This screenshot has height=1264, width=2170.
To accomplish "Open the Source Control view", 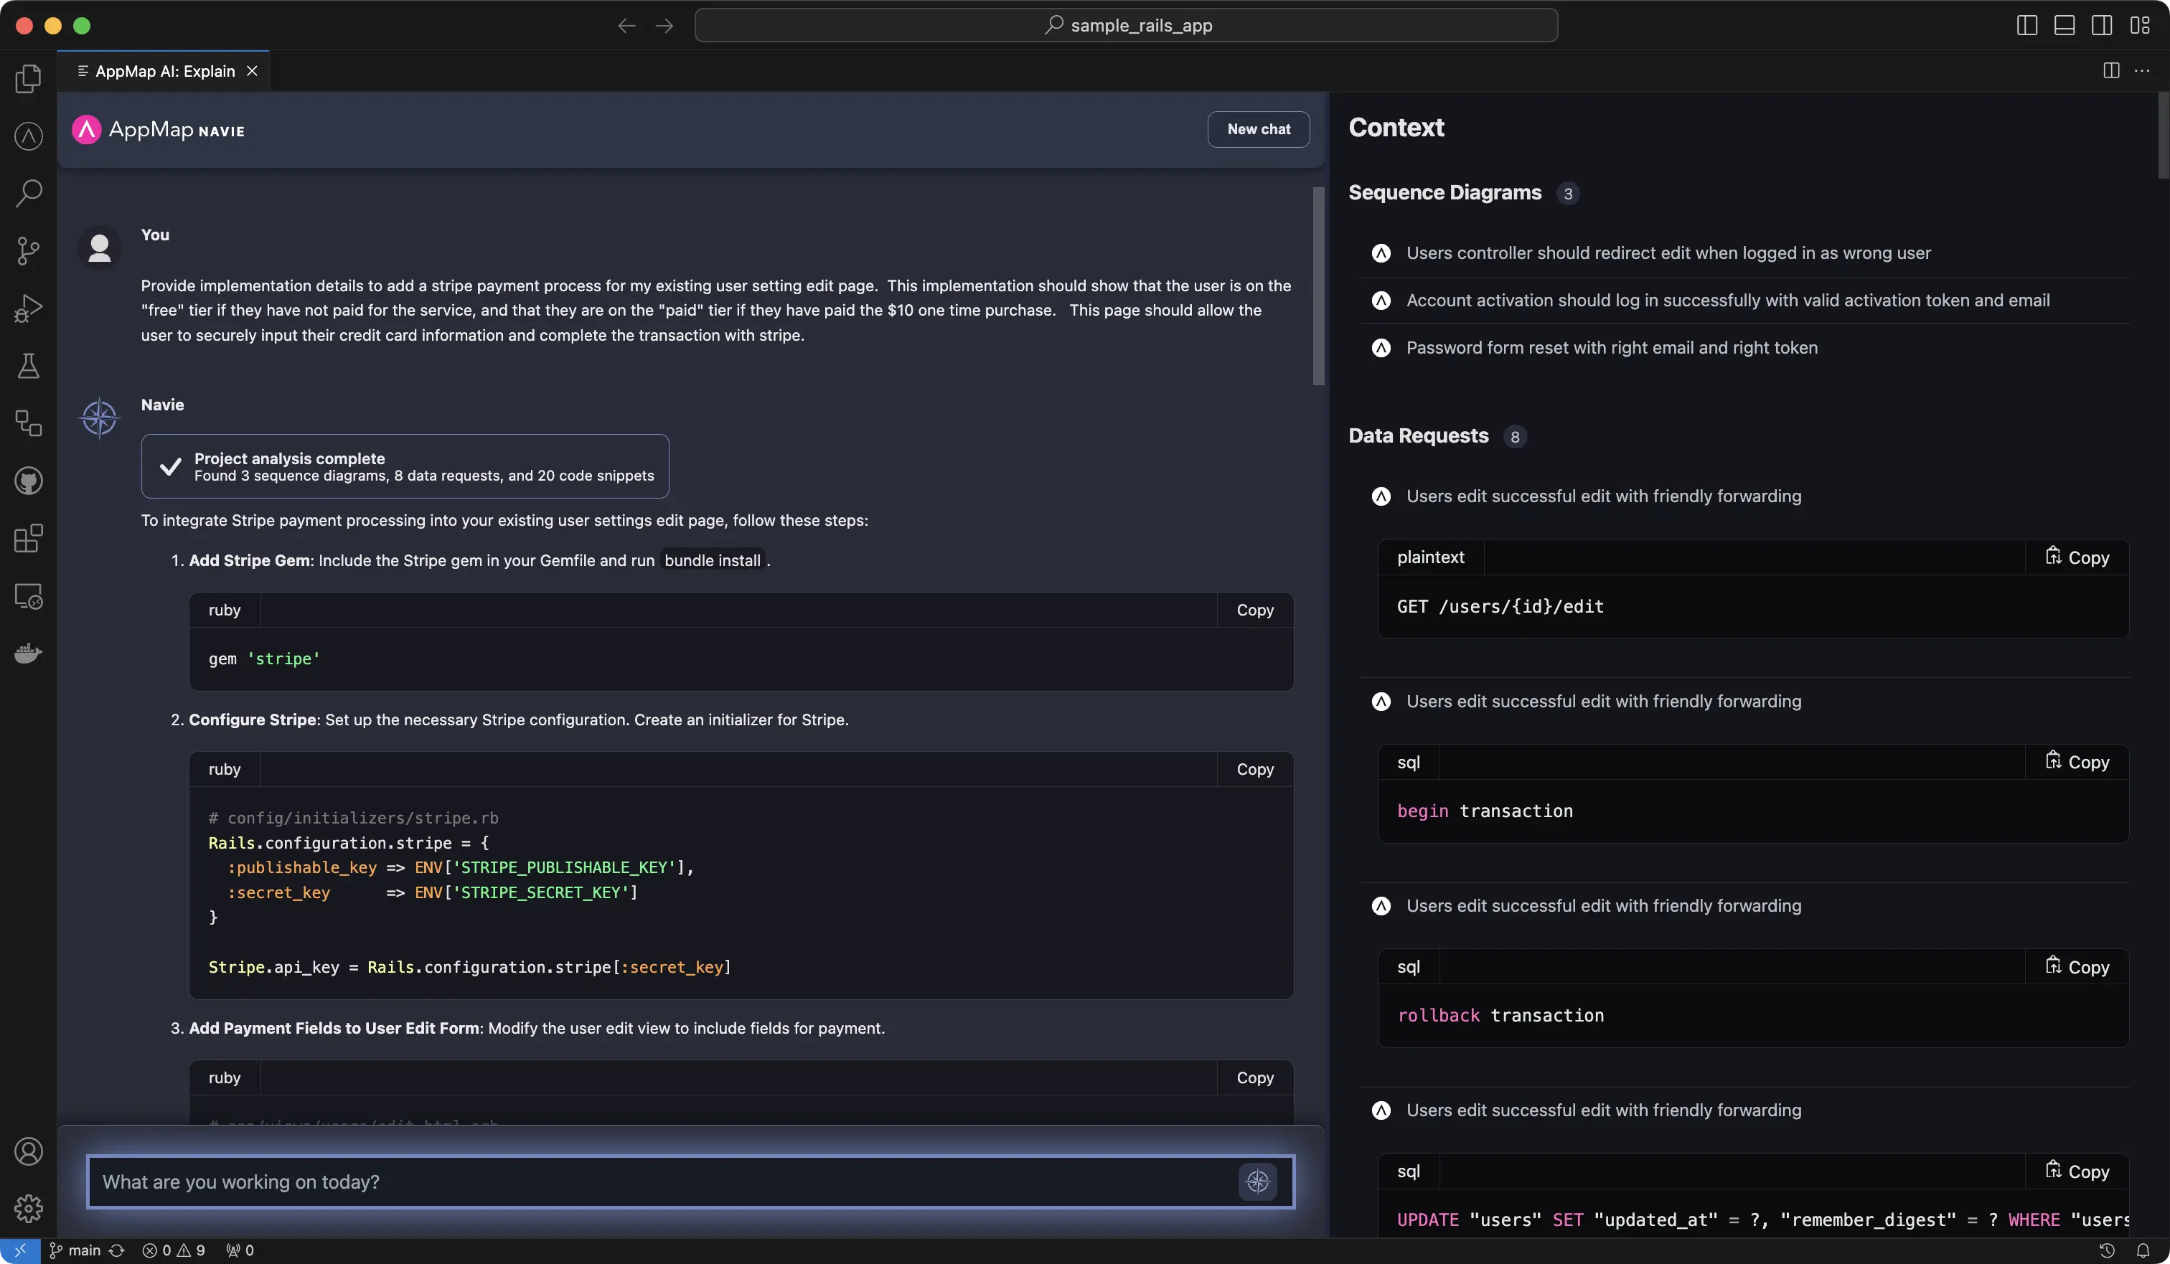I will coord(29,250).
